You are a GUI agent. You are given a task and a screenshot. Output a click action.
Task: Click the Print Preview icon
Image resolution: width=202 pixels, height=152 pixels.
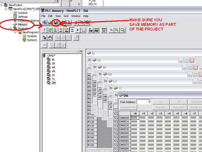click(69, 23)
